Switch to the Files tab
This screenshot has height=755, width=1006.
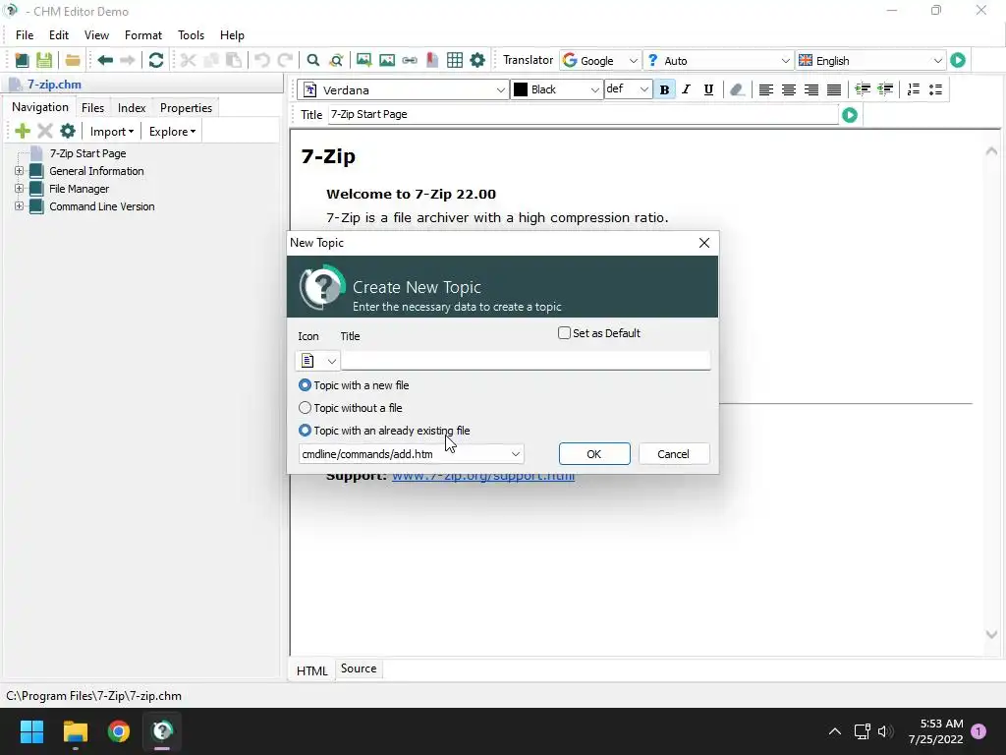coord(92,108)
